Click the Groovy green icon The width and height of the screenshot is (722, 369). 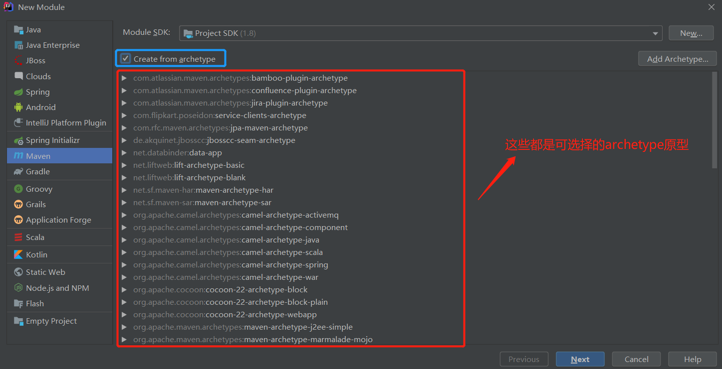(18, 189)
